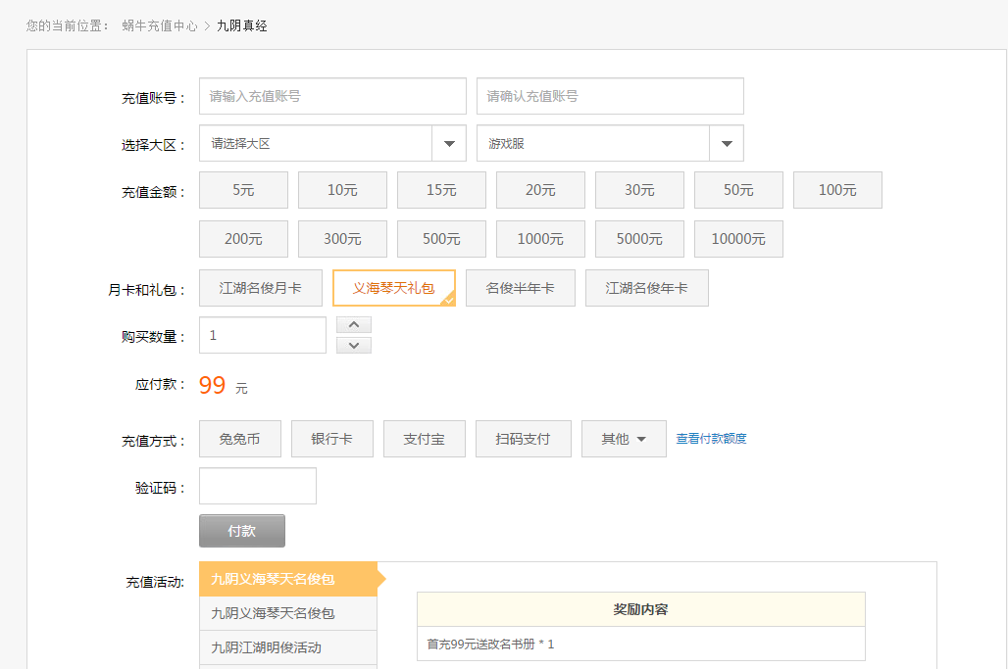
Task: Increase purchase quantity with up arrow
Action: (x=353, y=324)
